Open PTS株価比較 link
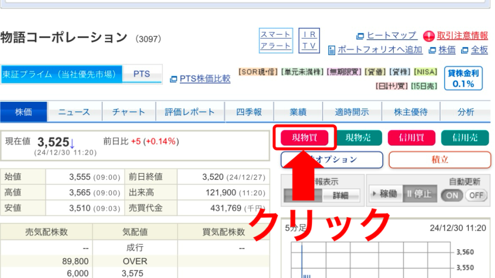The image size is (495, 278). [205, 79]
